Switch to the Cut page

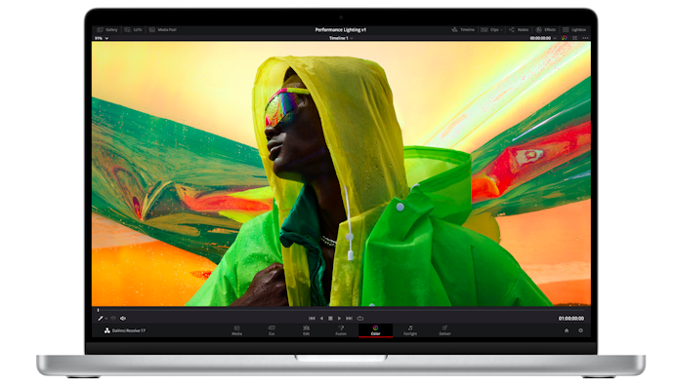coord(272,330)
